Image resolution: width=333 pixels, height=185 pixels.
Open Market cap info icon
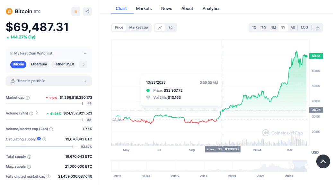click(x=28, y=98)
